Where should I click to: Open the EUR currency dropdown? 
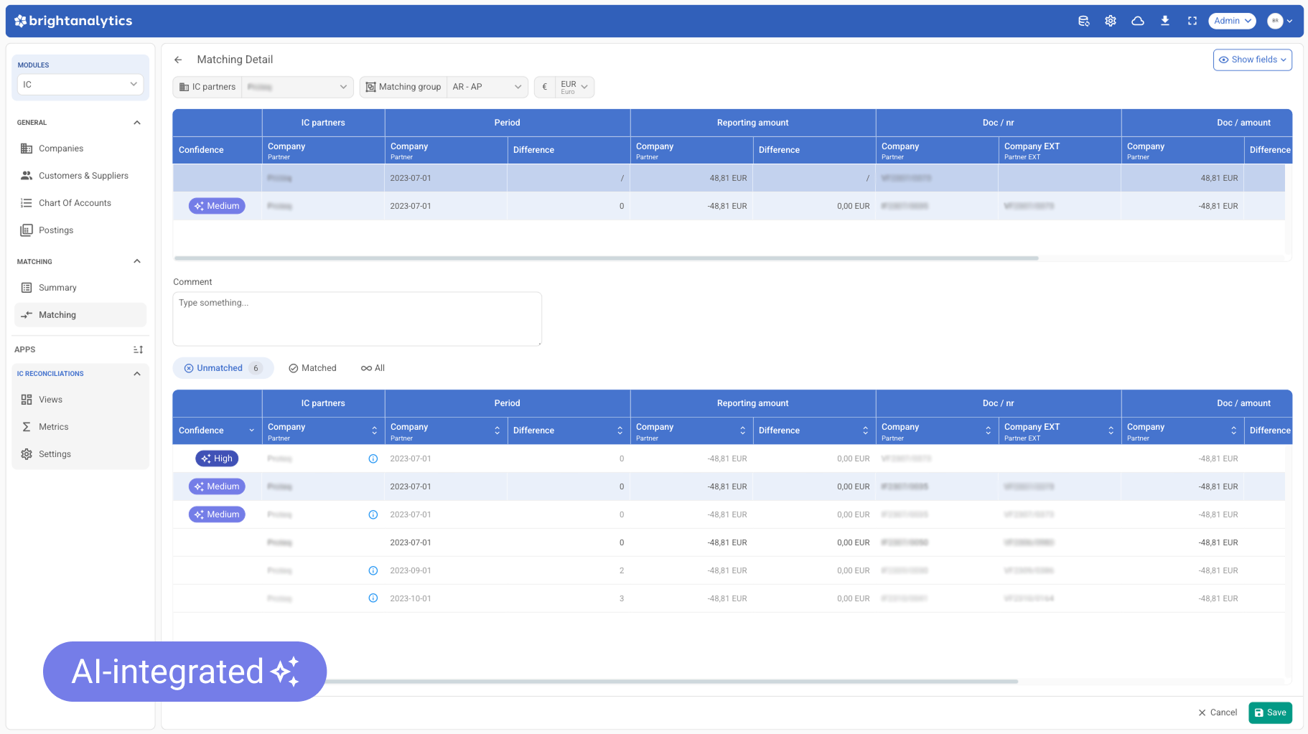click(x=574, y=87)
